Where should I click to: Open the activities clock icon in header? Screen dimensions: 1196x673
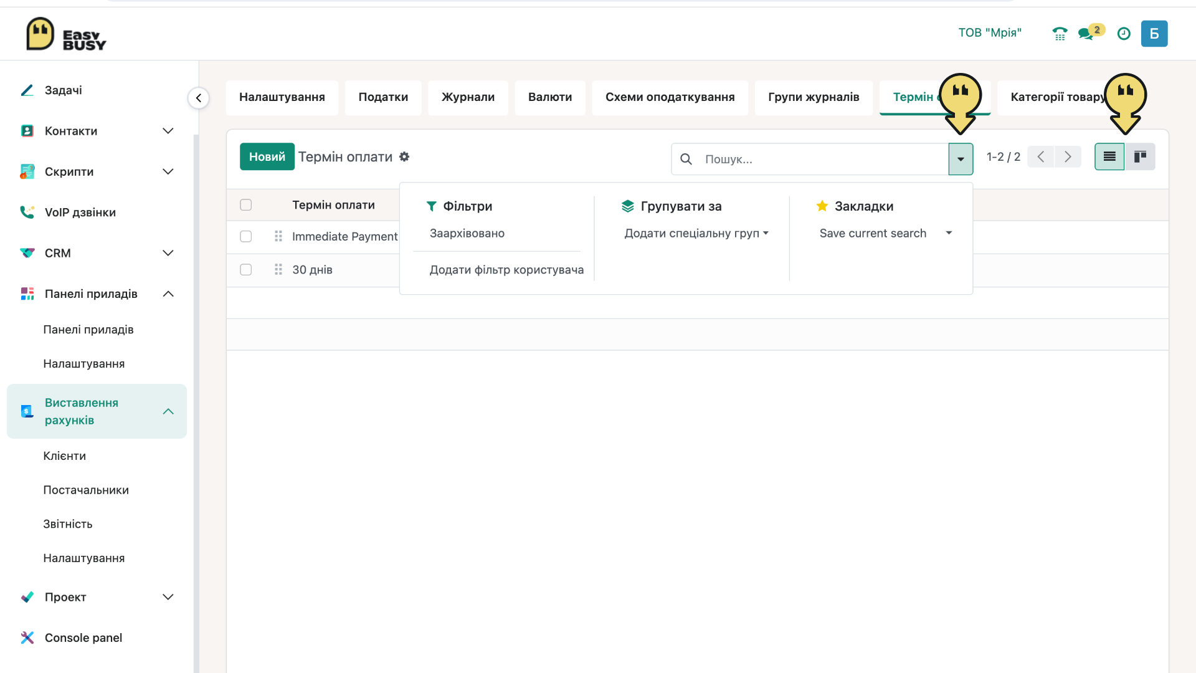pos(1124,34)
